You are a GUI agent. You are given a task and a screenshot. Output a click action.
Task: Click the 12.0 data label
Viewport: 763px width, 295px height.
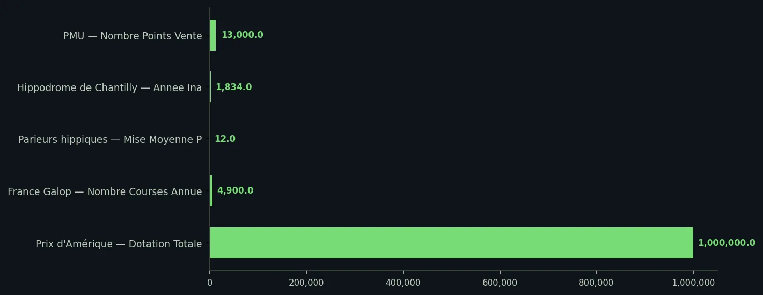click(225, 139)
